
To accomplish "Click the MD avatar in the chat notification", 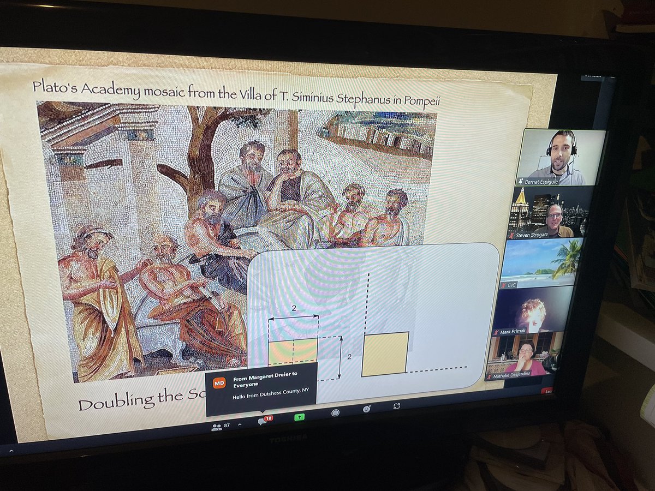I will click(219, 384).
